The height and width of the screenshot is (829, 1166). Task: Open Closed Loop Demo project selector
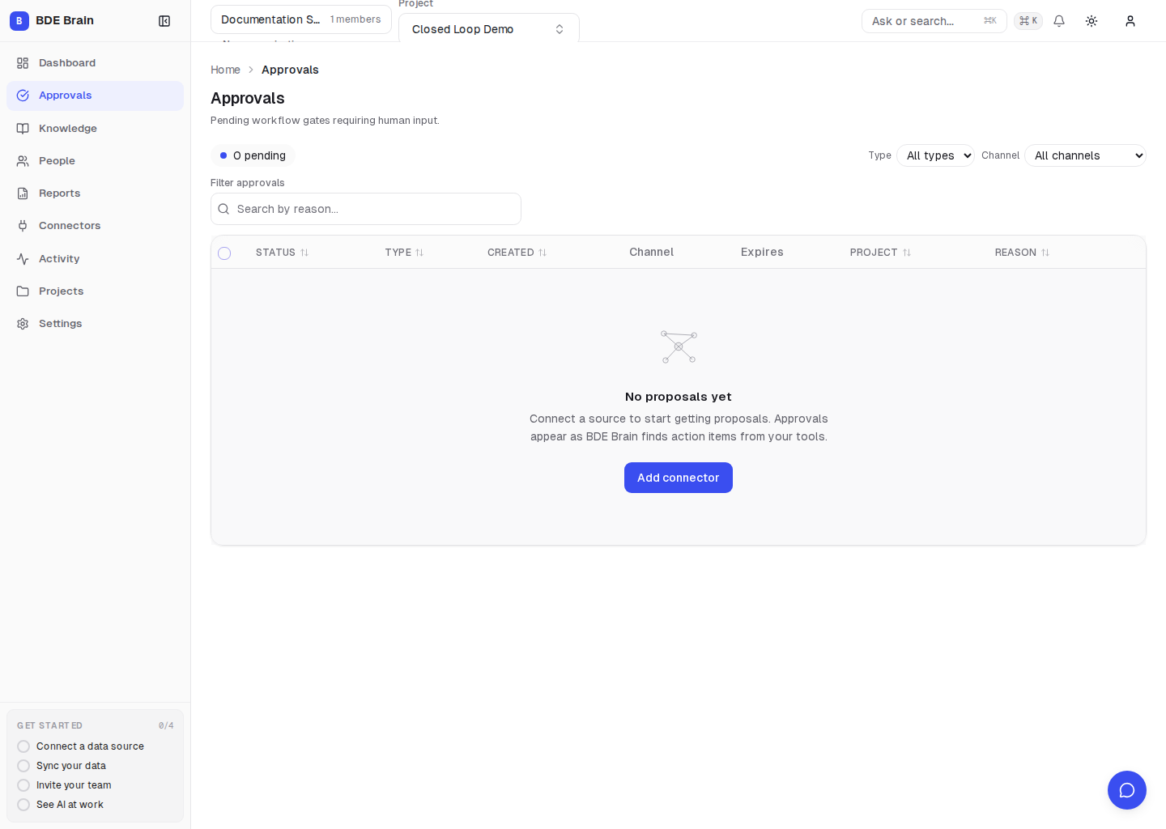pos(489,29)
